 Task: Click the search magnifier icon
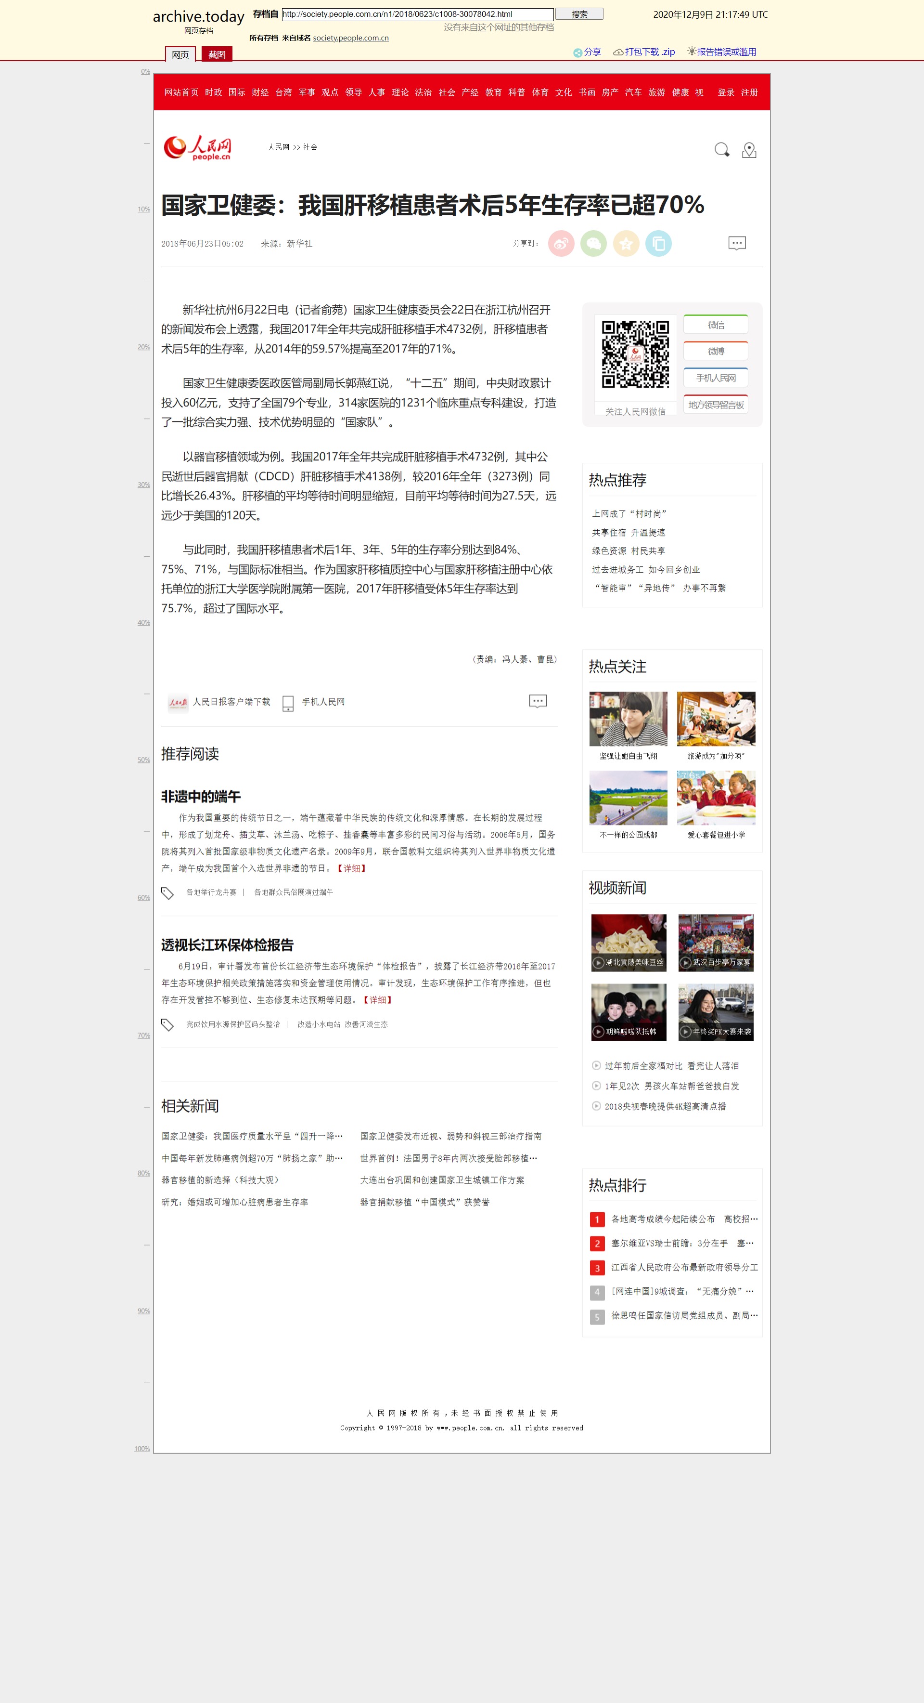pyautogui.click(x=722, y=150)
